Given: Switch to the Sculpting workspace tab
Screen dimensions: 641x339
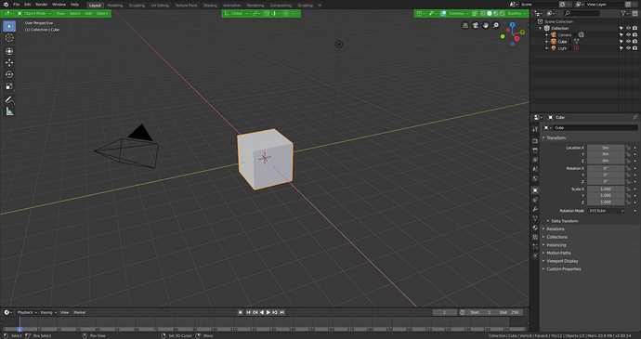Looking at the screenshot, I should point(137,6).
